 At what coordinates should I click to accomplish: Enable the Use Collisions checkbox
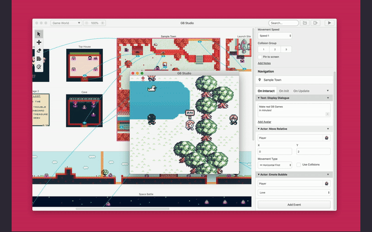tap(299, 165)
